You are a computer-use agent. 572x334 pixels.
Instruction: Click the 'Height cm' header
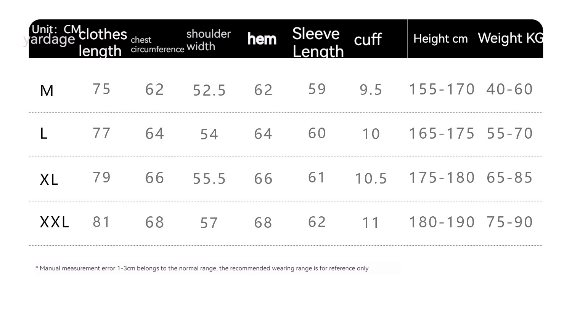[440, 38]
